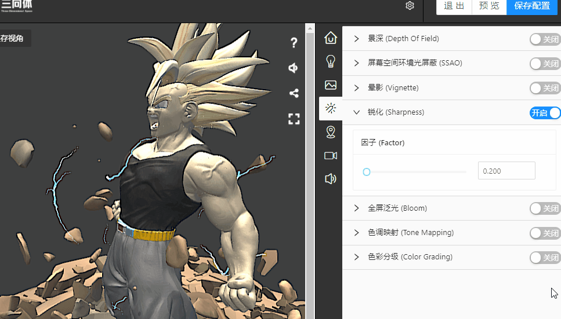Screen dimensions: 561x319
Task: Open the settings gear icon
Action: coord(410,6)
